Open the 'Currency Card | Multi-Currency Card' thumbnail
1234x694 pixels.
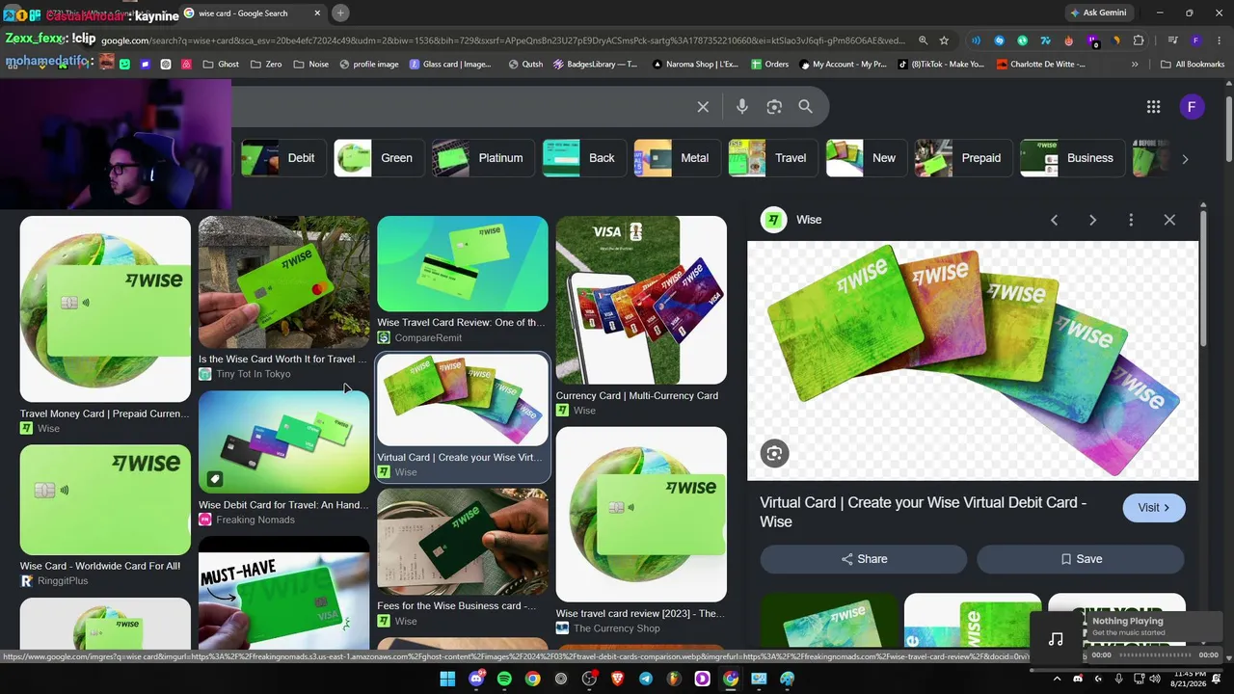pos(641,300)
